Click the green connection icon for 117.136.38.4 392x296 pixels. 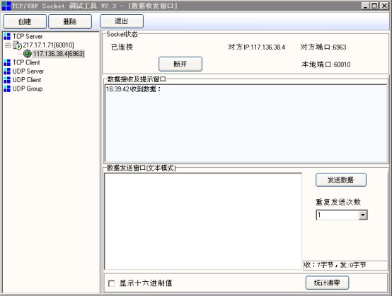28,54
